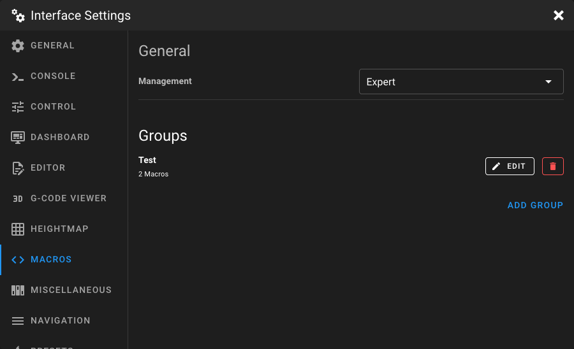Click Add Group
The image size is (574, 349).
(535, 205)
